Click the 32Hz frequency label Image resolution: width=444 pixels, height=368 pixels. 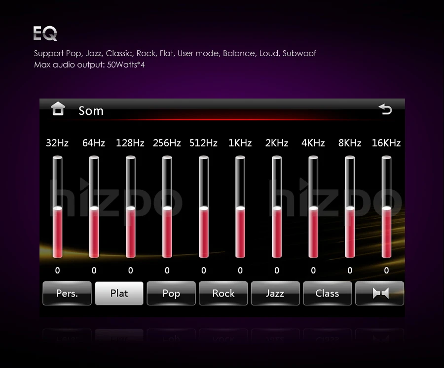(57, 143)
